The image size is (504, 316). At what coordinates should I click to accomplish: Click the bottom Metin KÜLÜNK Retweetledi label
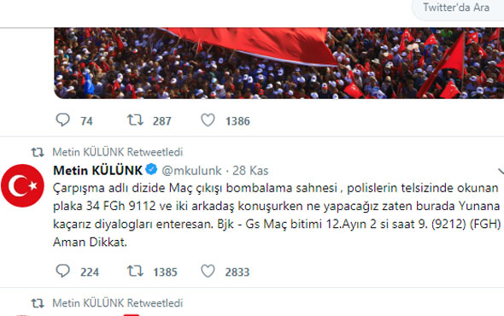click(118, 303)
